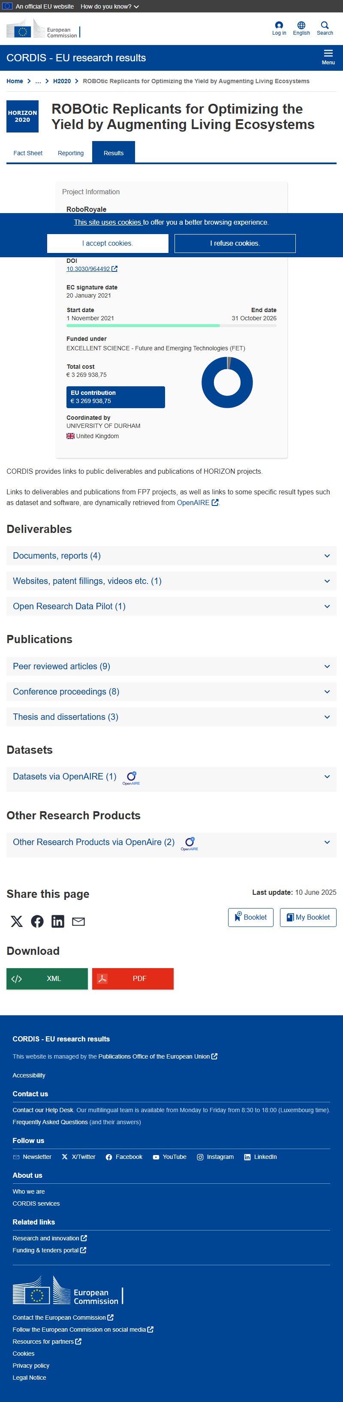Share page by email envelope icon
The image size is (343, 1402).
(78, 921)
